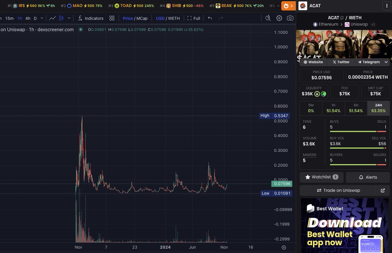Switch chart interval to D

coord(35,18)
